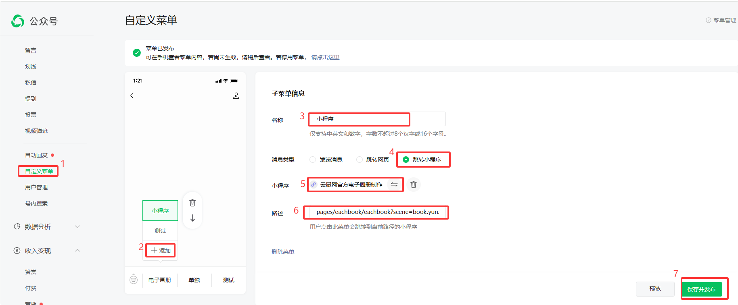
Task: Select the 发送消息 radio button
Action: [313, 160]
